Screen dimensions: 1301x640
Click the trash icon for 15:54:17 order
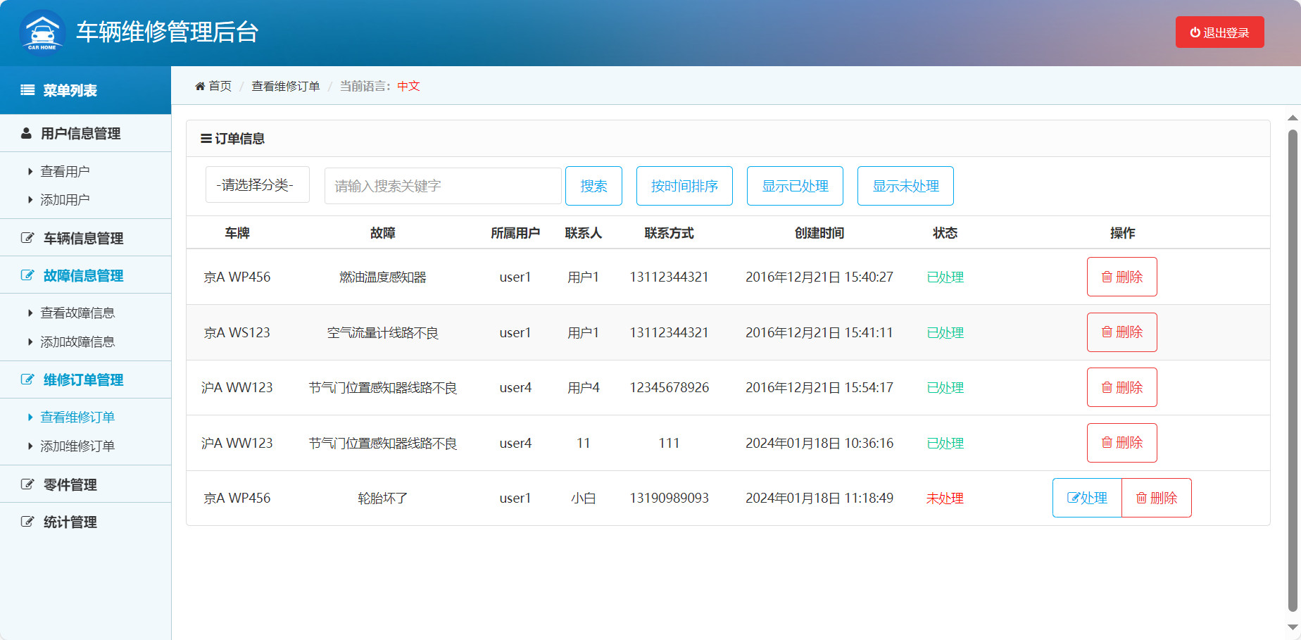(x=1107, y=387)
